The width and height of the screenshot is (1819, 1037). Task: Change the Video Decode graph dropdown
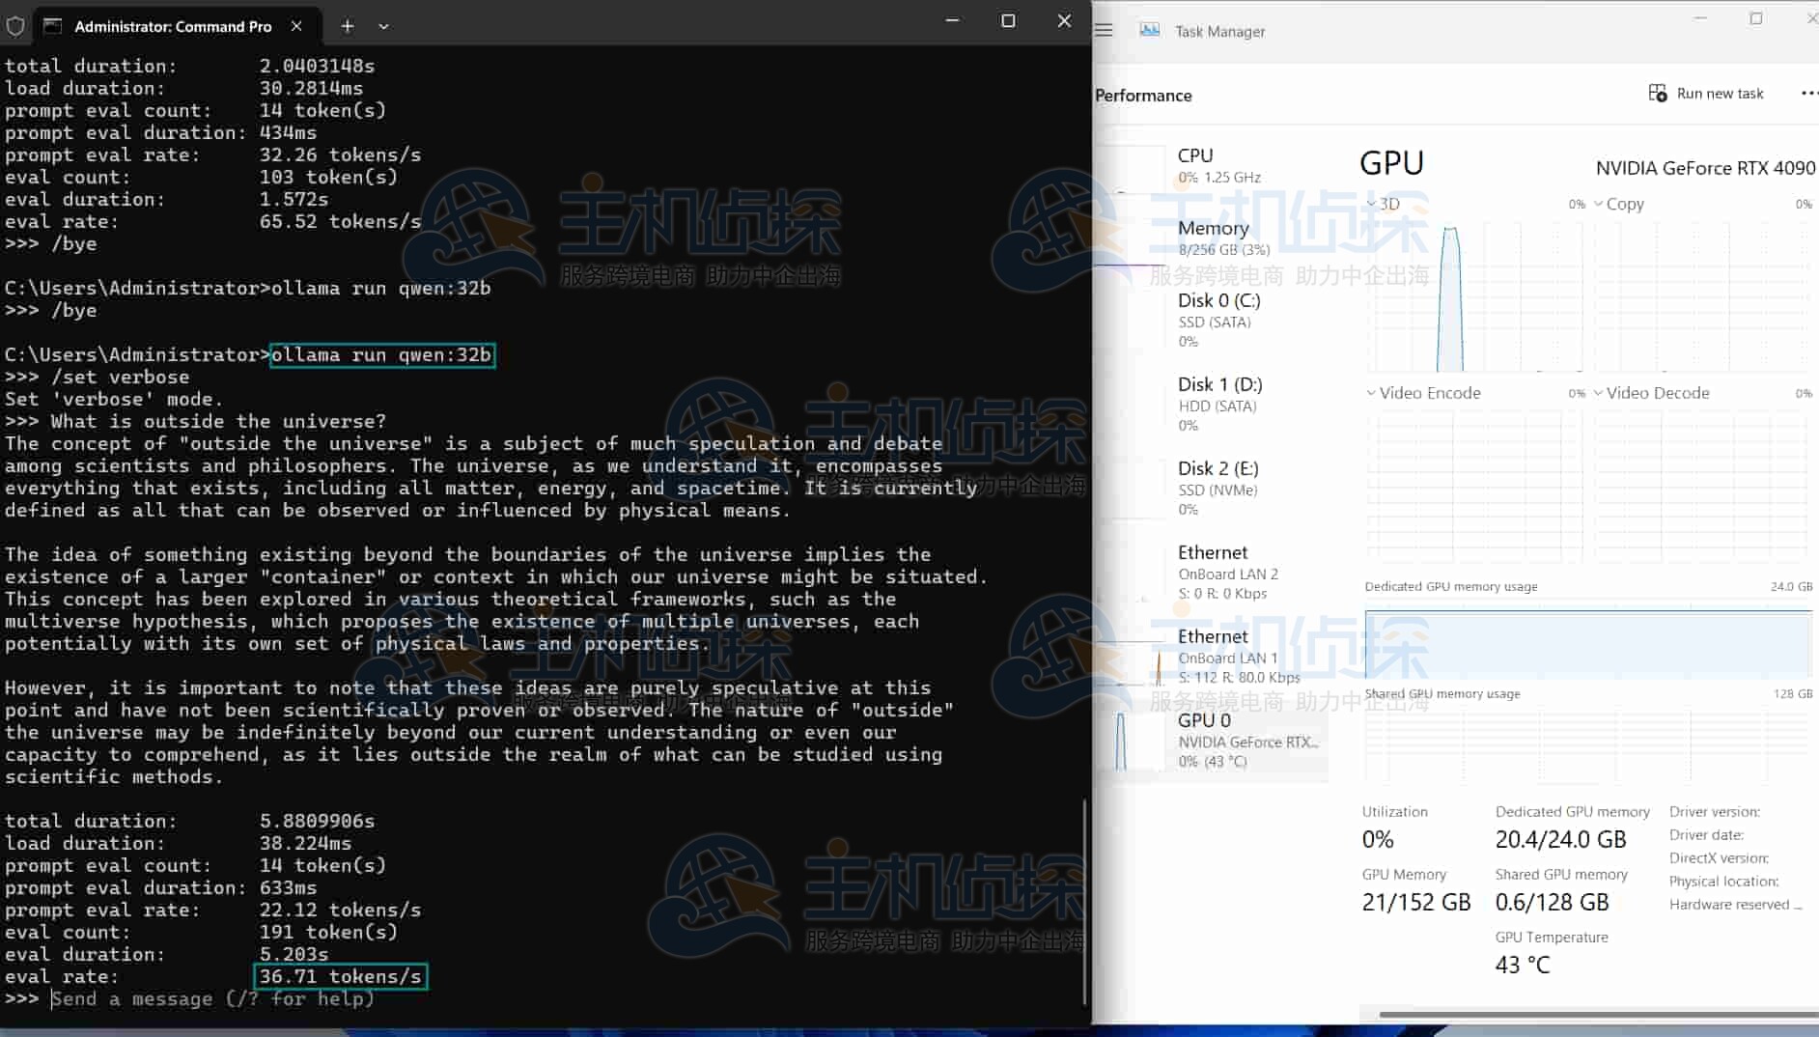click(1599, 393)
